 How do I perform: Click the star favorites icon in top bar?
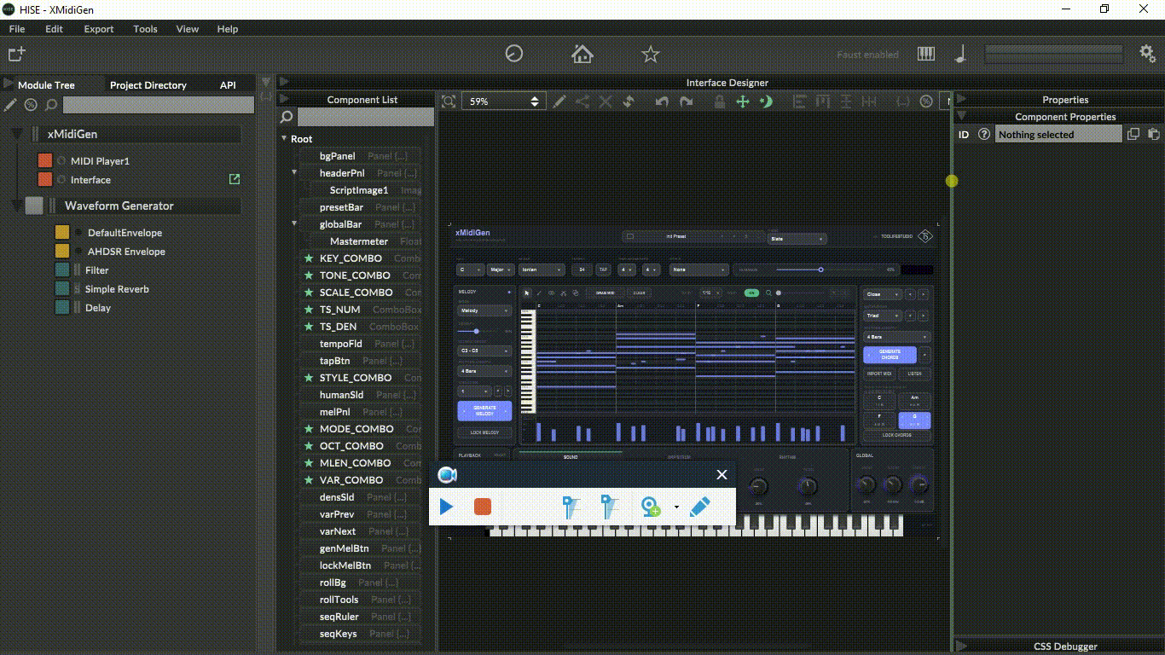click(x=651, y=55)
